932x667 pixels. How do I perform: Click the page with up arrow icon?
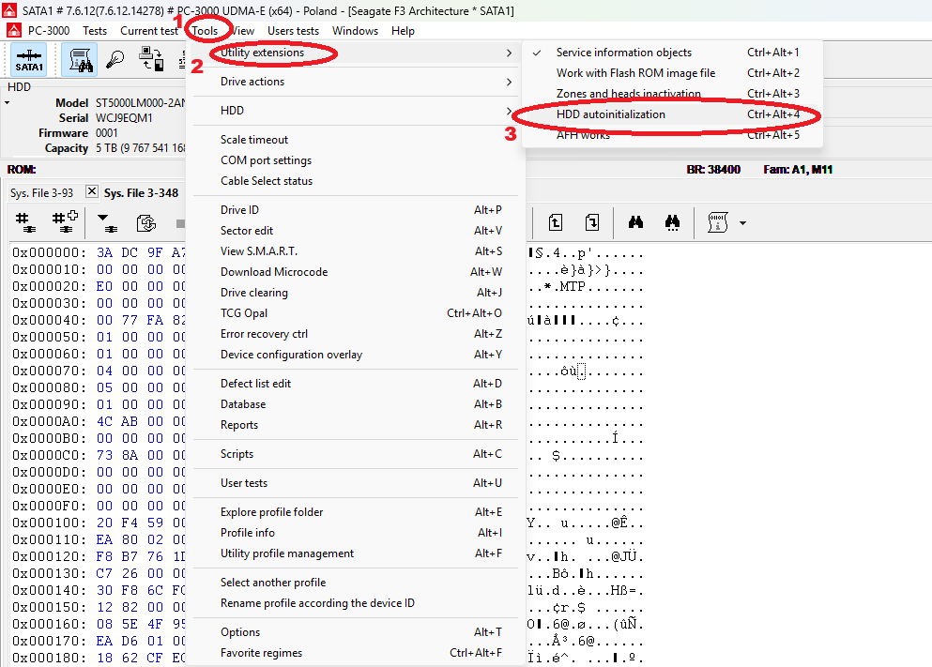(556, 223)
